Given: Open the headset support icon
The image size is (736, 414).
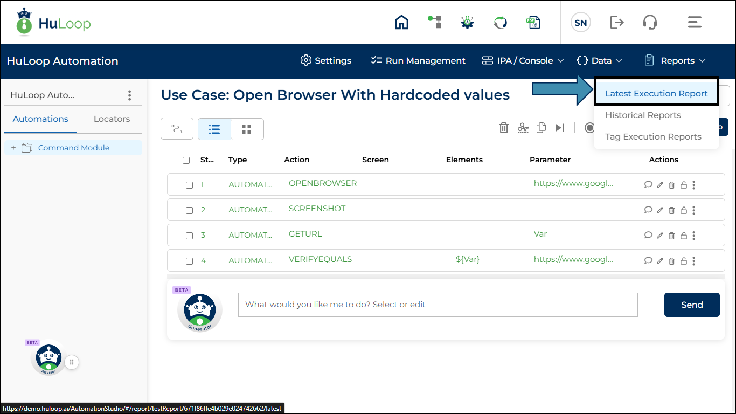Looking at the screenshot, I should click(x=650, y=22).
